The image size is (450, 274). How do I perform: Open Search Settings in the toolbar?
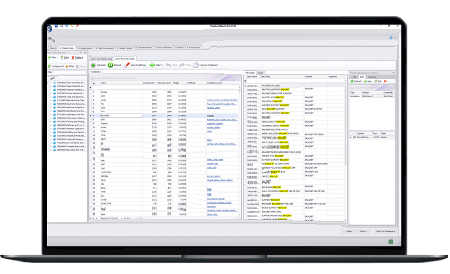click(135, 65)
